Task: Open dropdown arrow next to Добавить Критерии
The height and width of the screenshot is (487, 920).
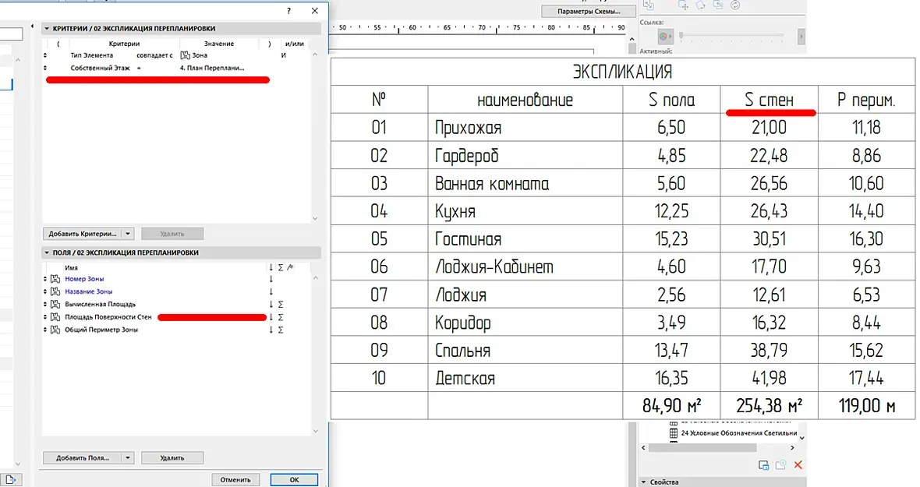Action: [x=128, y=234]
